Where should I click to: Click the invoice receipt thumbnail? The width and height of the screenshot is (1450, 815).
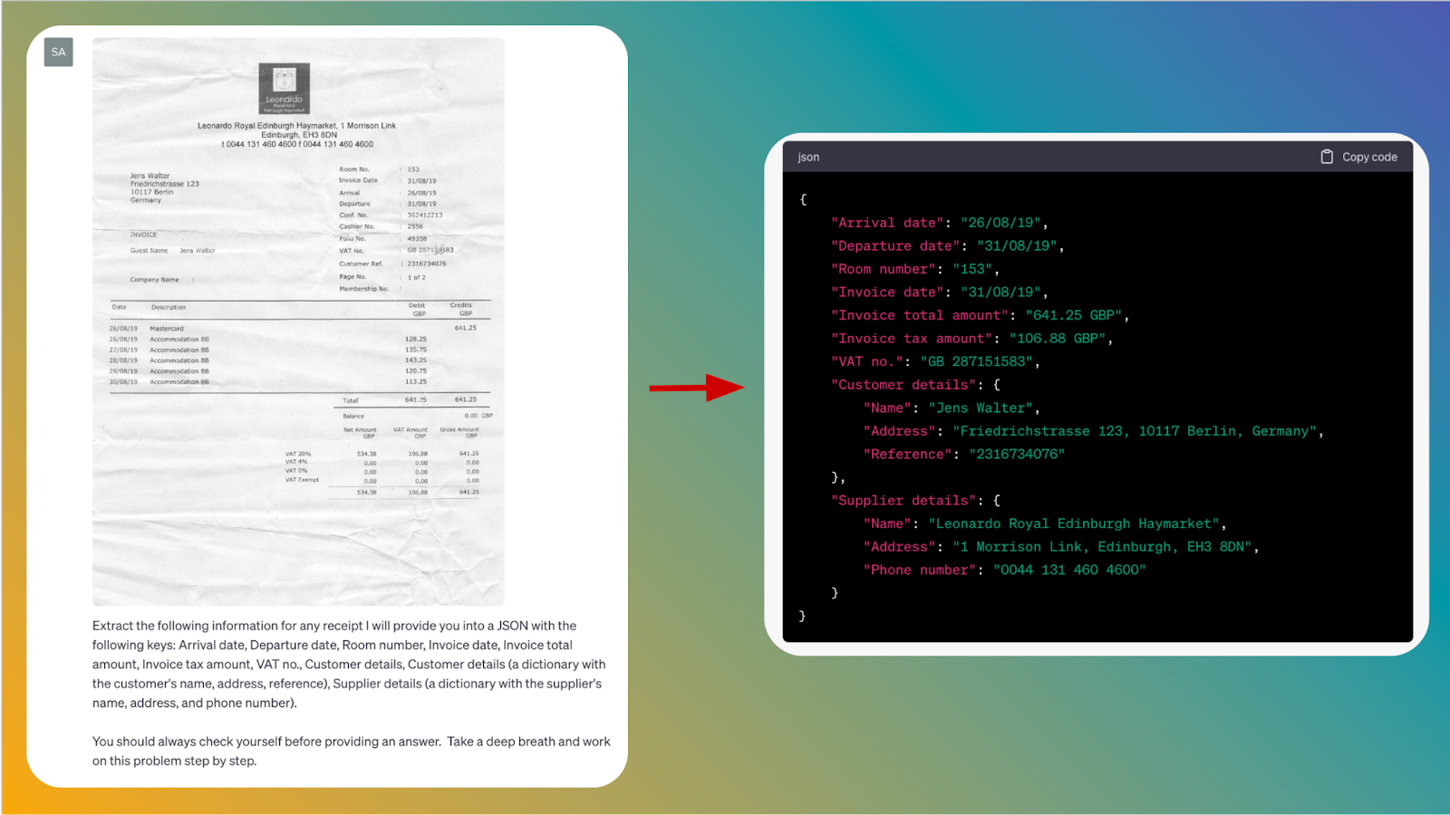(x=299, y=321)
